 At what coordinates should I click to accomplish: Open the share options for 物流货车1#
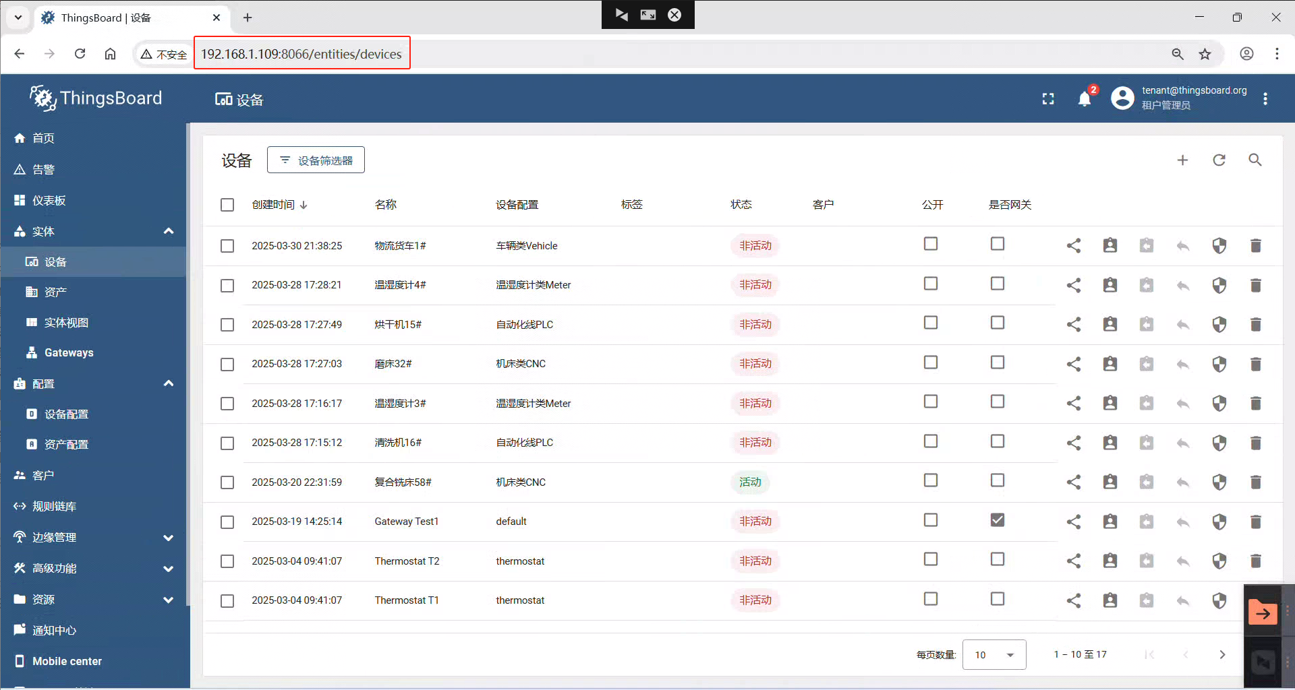[x=1074, y=245]
